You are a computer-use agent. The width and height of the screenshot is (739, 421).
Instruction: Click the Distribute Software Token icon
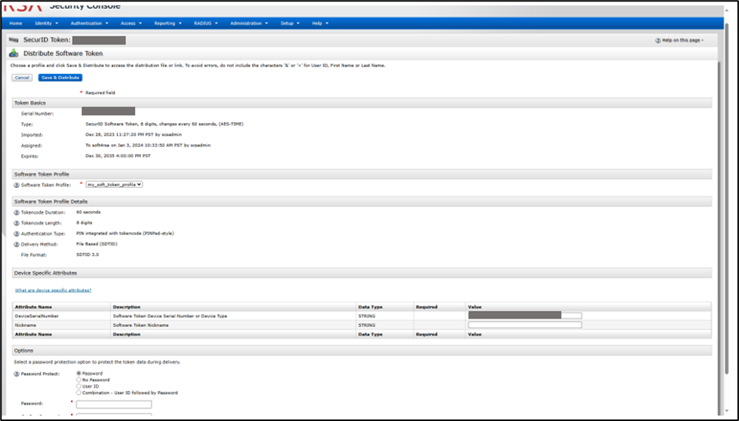click(14, 54)
